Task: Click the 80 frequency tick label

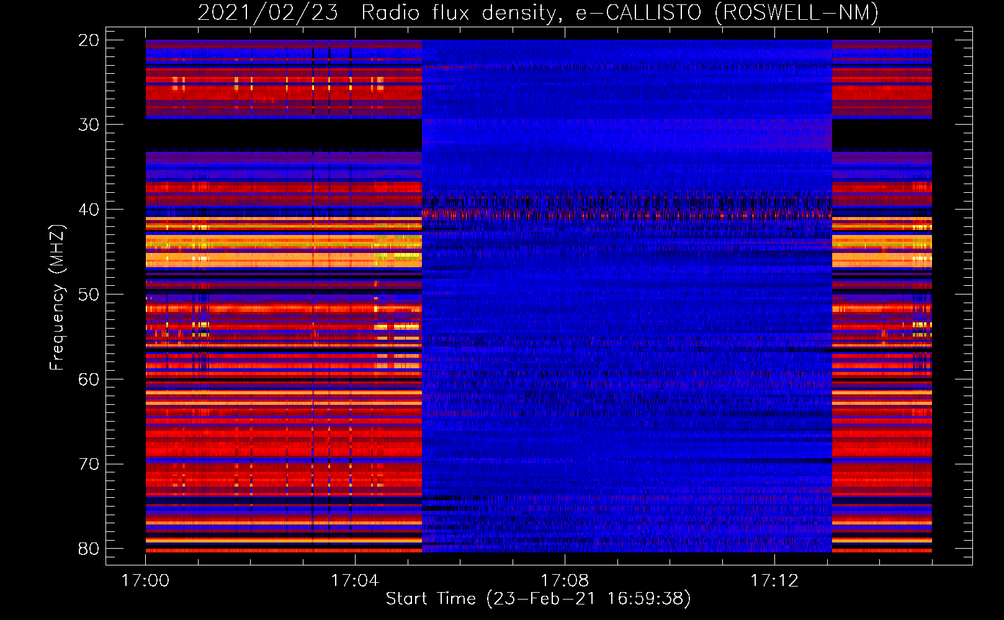Action: (x=89, y=549)
